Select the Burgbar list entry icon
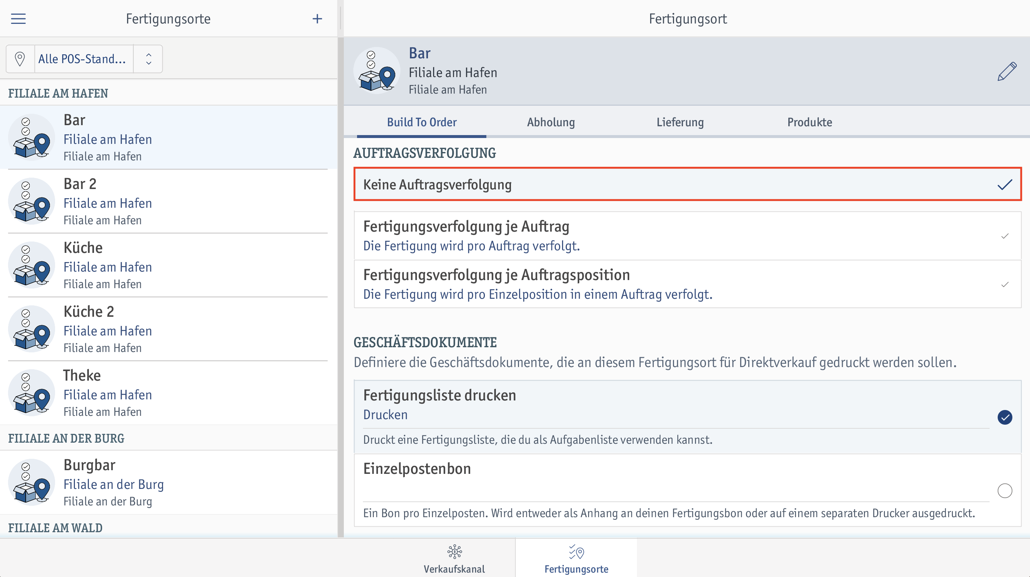1030x577 pixels. 32,482
